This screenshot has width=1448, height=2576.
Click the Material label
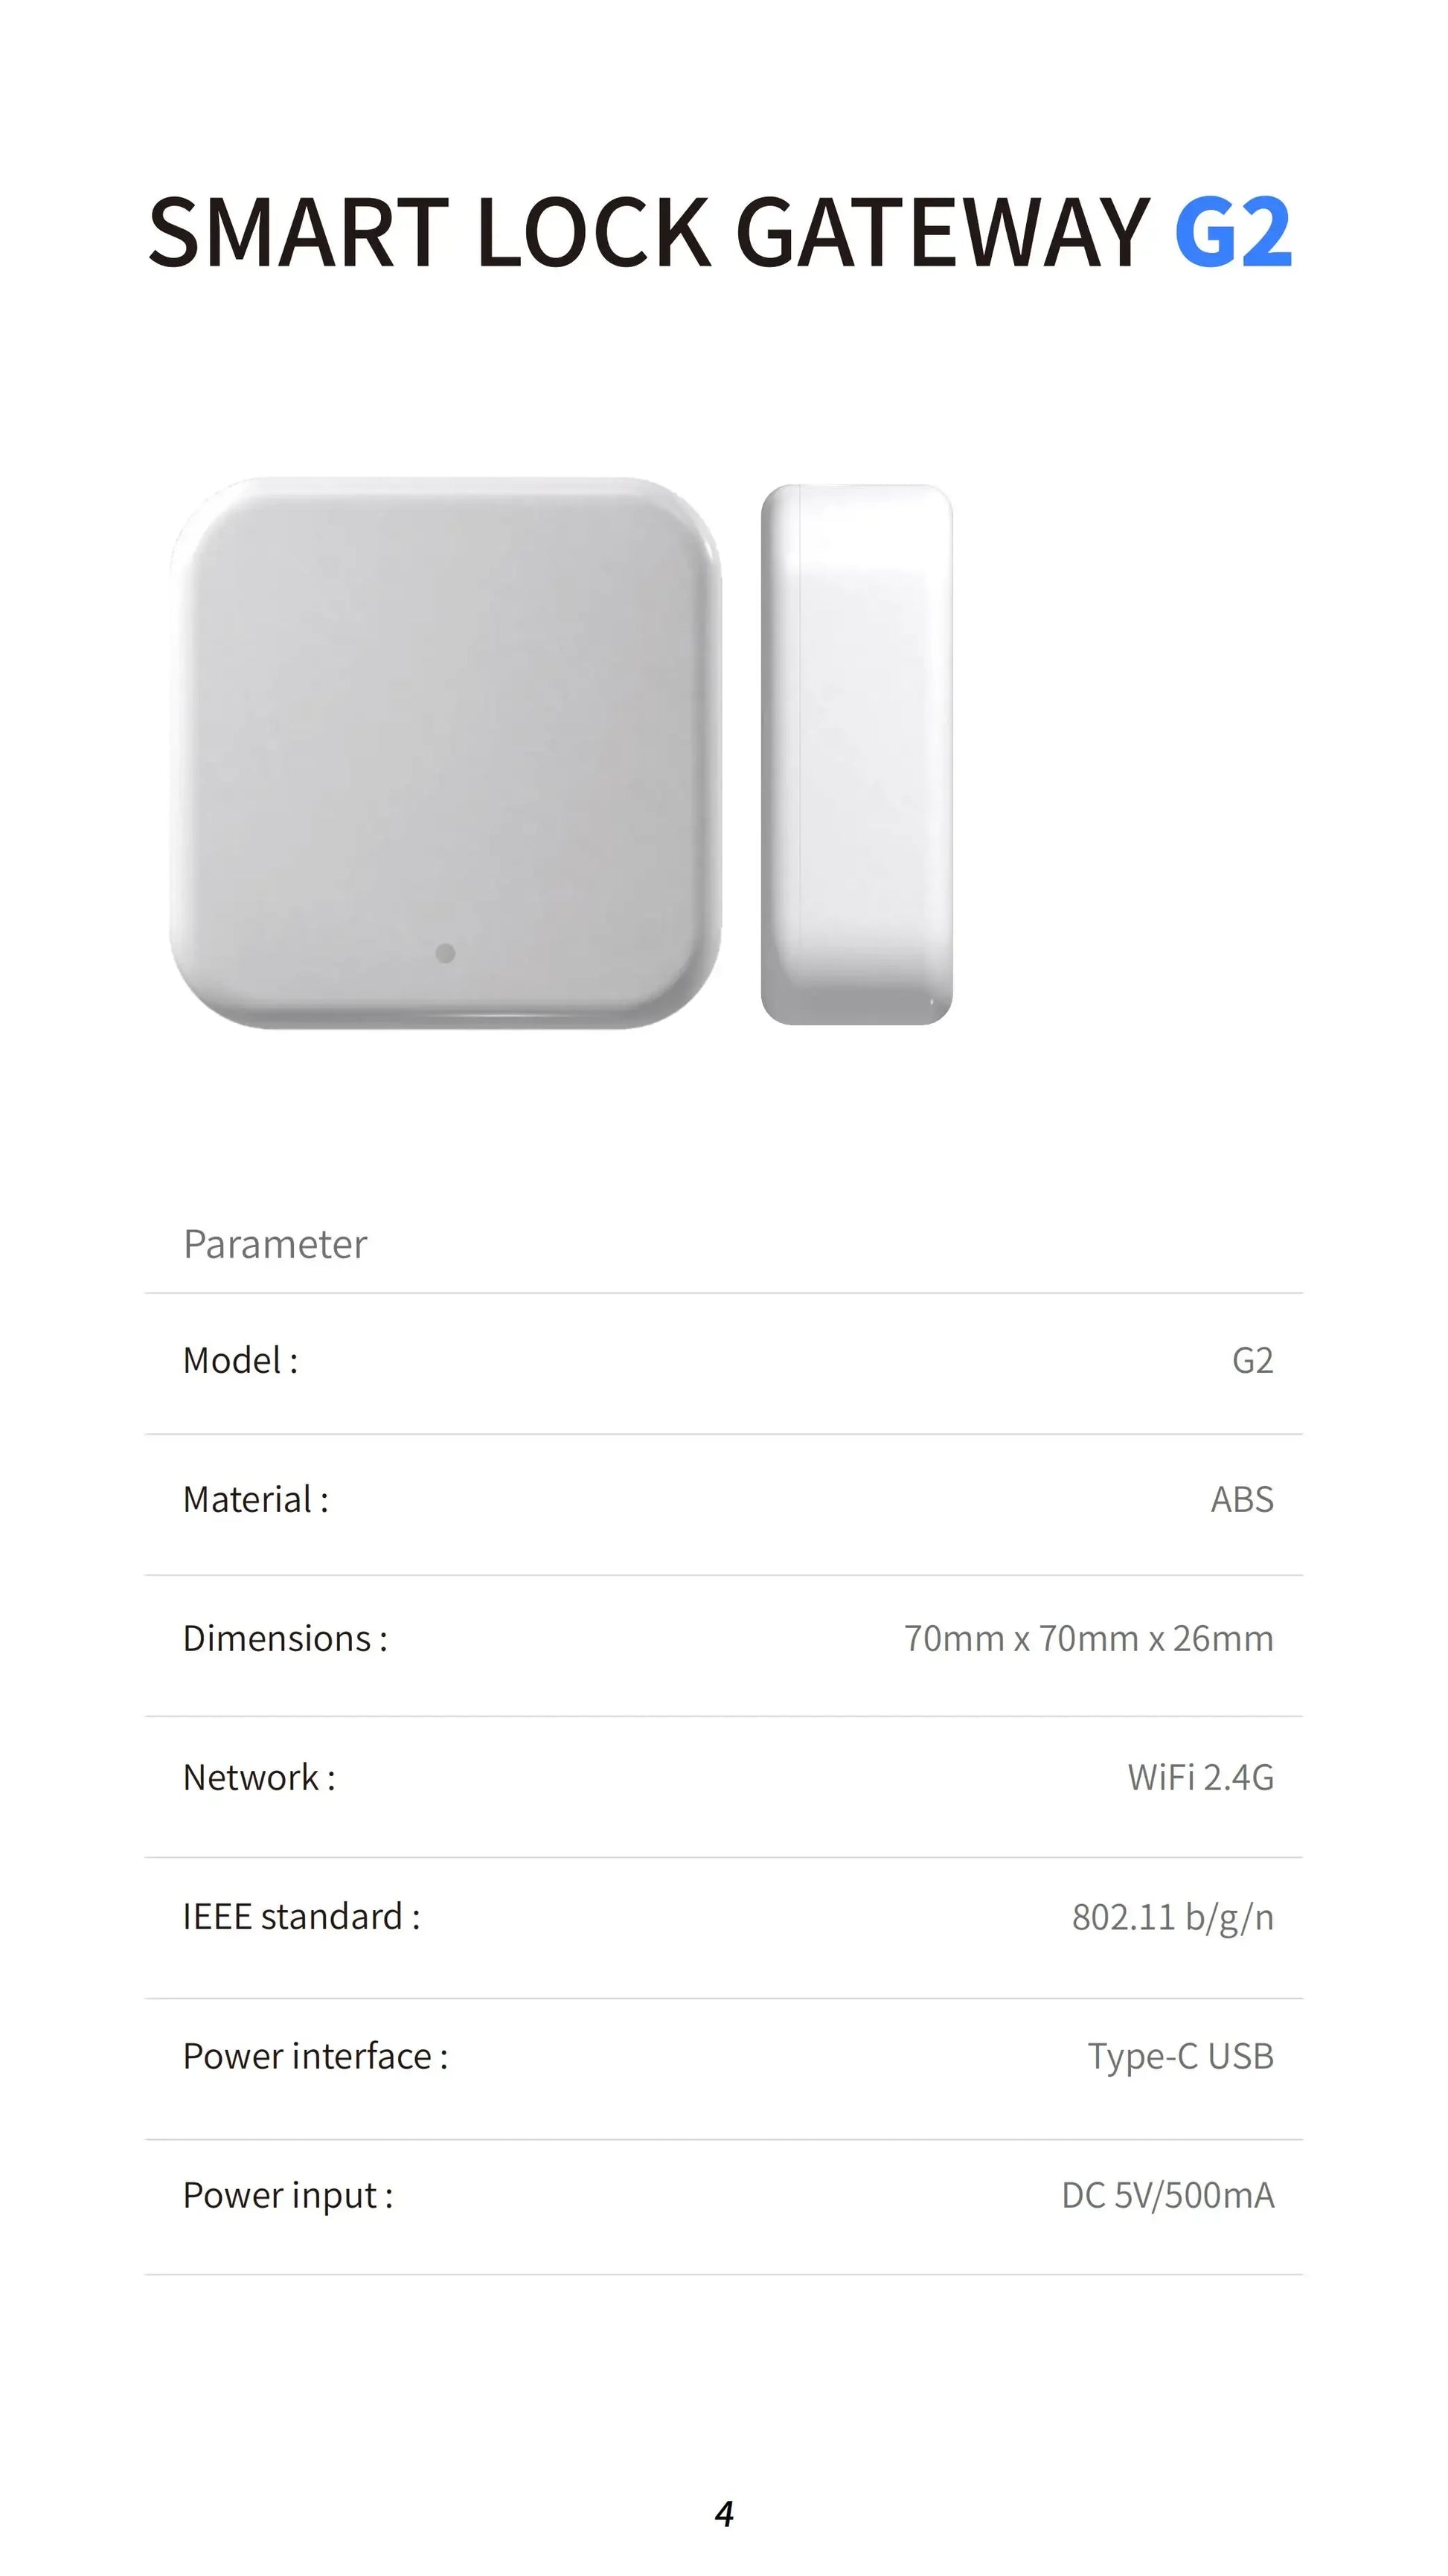point(255,1499)
